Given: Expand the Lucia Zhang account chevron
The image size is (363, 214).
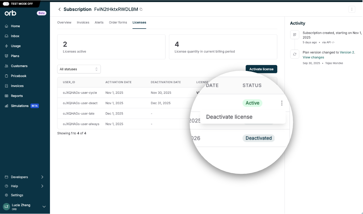Looking at the screenshot, I should click(44, 206).
